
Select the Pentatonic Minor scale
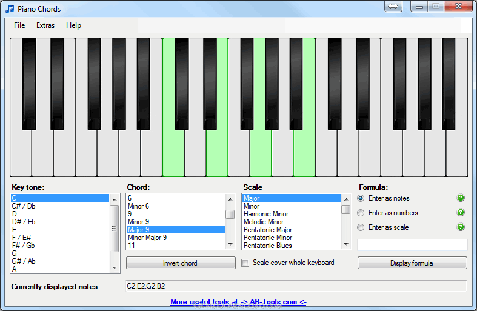click(292, 238)
